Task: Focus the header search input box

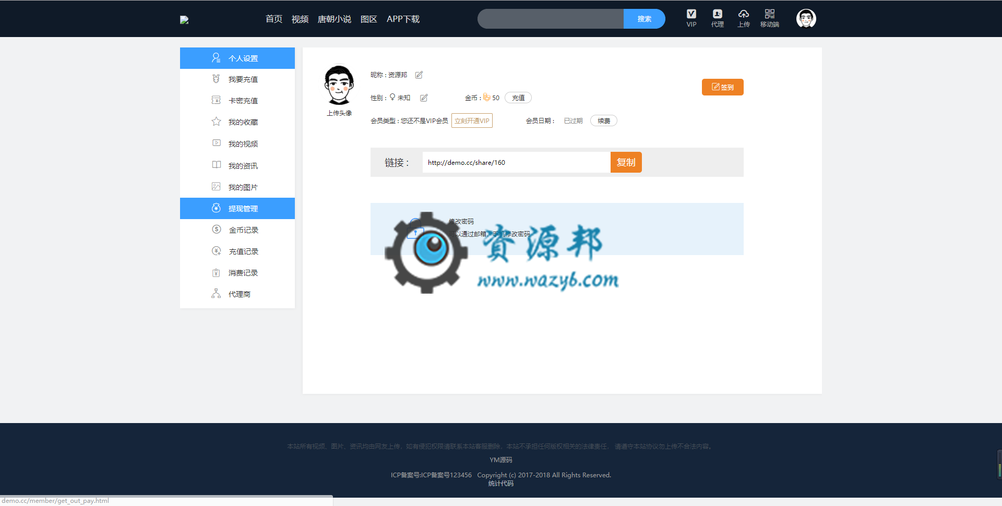Action: pyautogui.click(x=551, y=19)
